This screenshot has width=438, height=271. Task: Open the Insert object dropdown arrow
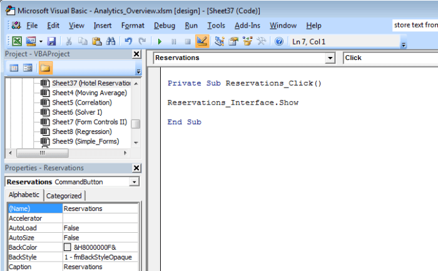(41, 41)
